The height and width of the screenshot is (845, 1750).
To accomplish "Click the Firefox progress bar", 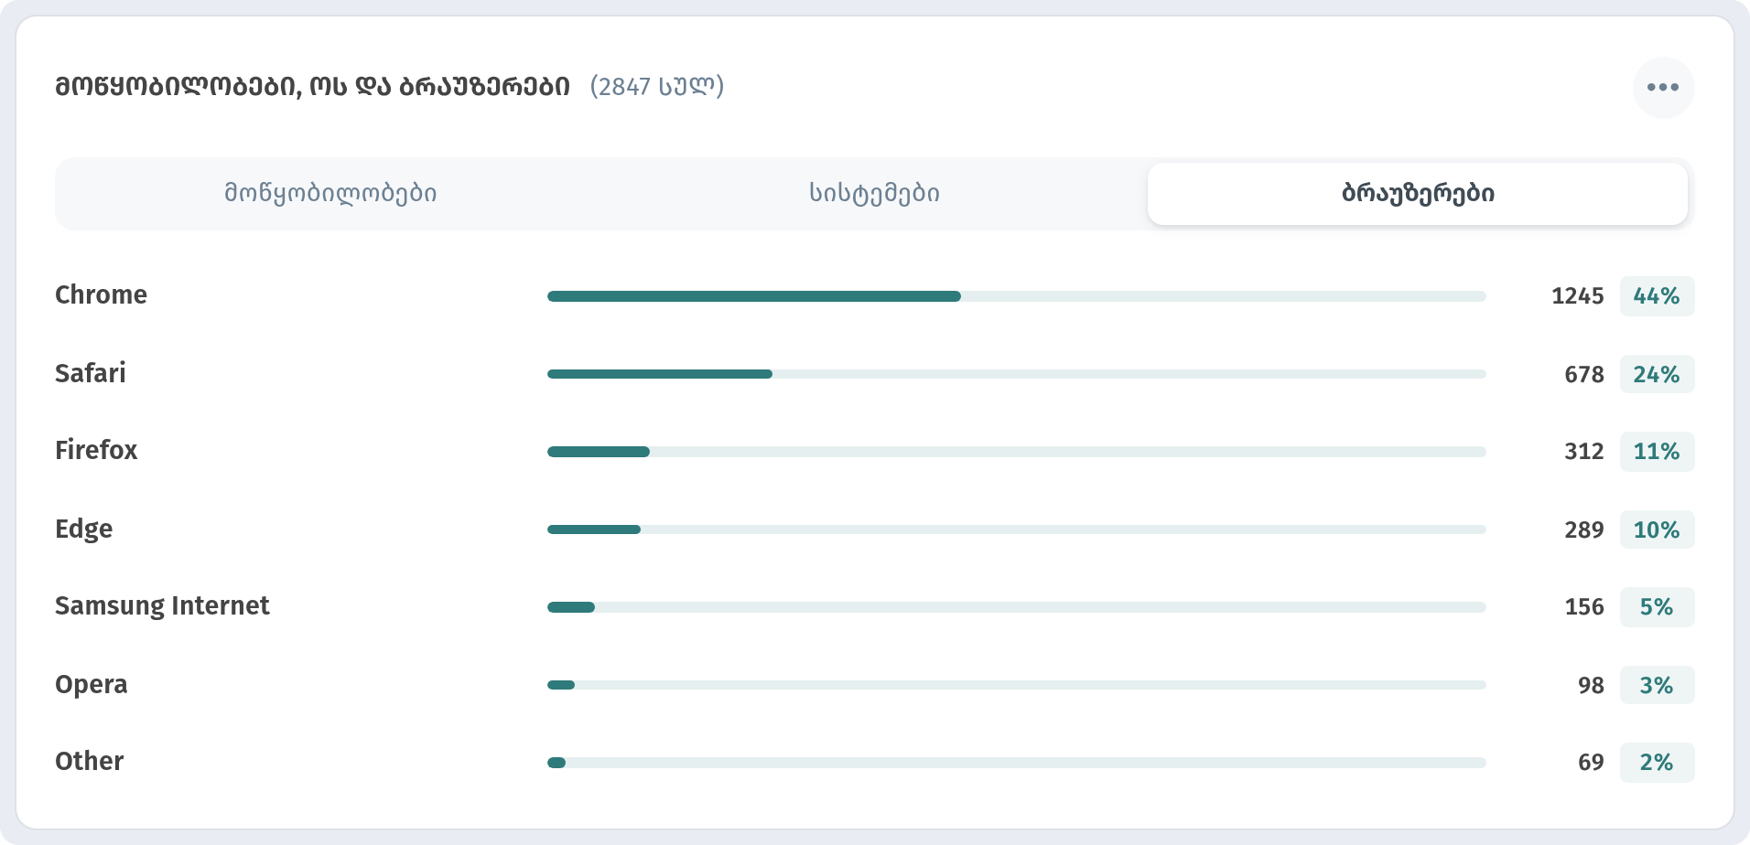I will [1017, 452].
